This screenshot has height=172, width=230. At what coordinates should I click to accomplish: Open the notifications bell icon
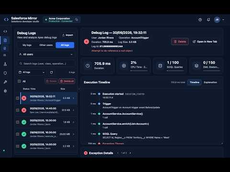tap(208, 20)
